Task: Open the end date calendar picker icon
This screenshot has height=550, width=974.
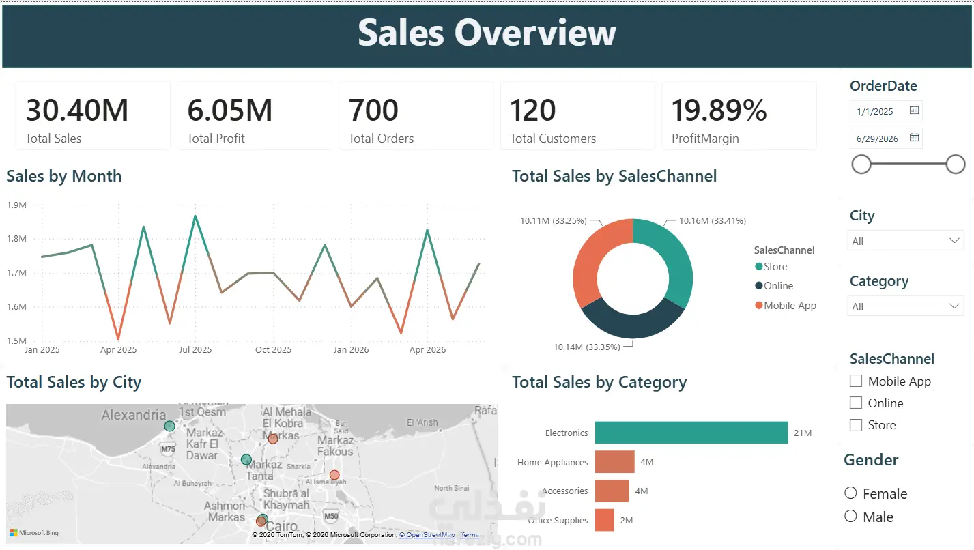Action: [x=915, y=138]
